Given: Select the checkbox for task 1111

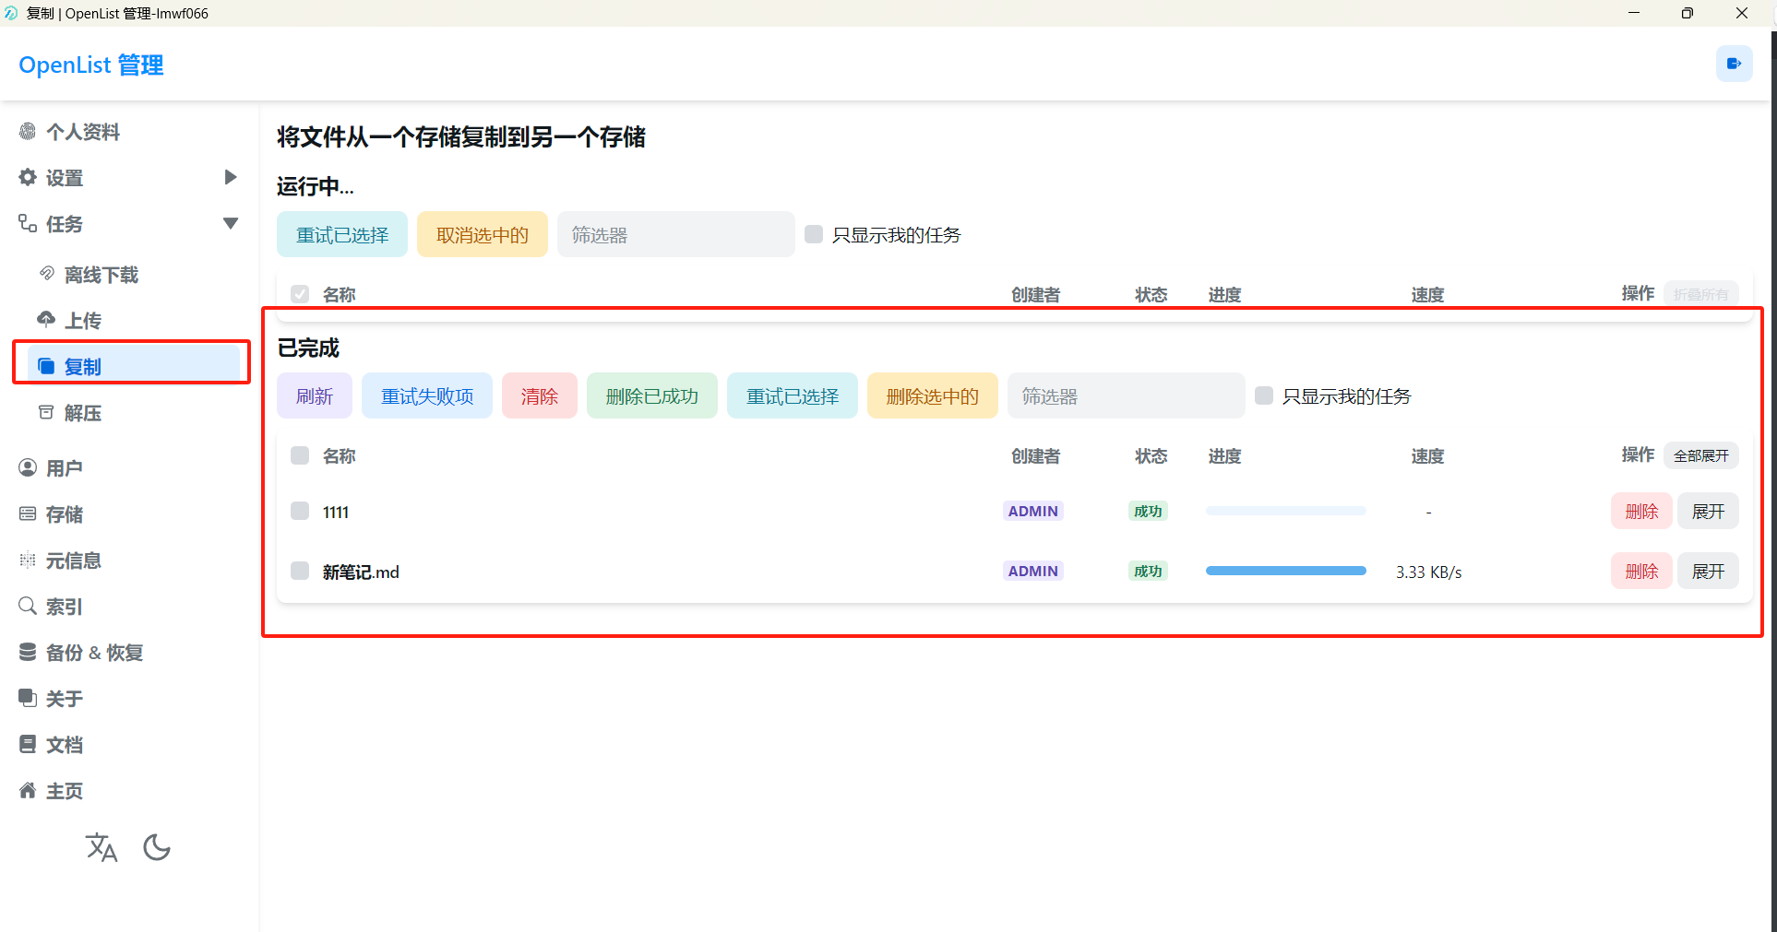Looking at the screenshot, I should coord(300,511).
